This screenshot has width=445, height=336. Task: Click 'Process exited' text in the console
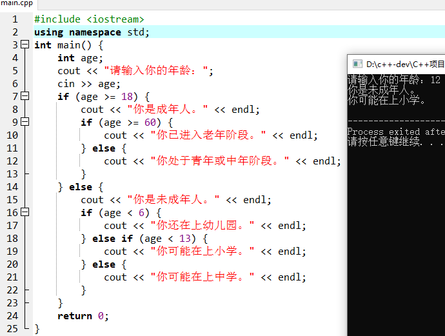[384, 132]
